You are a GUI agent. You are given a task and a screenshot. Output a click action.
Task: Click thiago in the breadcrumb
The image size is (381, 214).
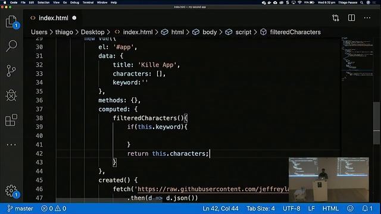(x=64, y=32)
